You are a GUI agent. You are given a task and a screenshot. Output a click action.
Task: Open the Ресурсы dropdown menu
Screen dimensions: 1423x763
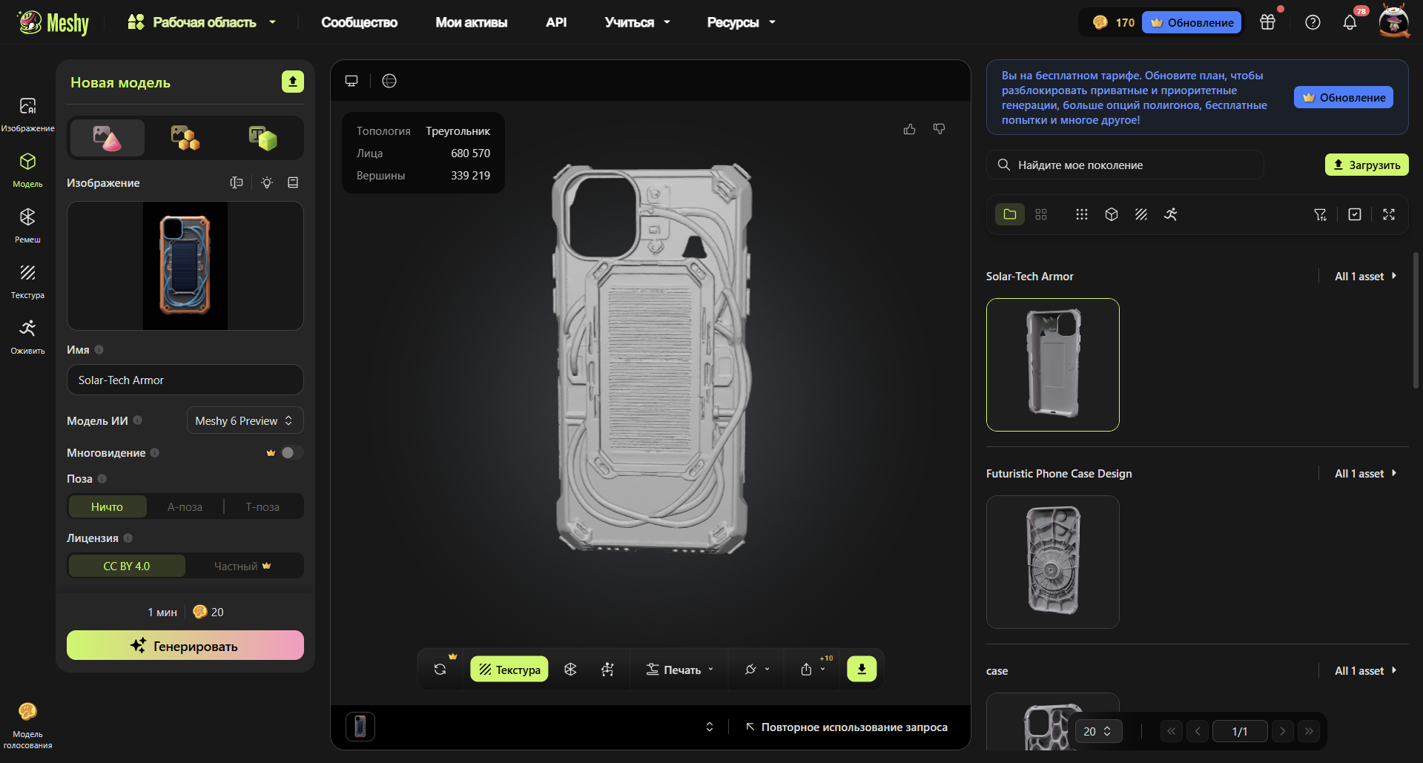pyautogui.click(x=742, y=22)
